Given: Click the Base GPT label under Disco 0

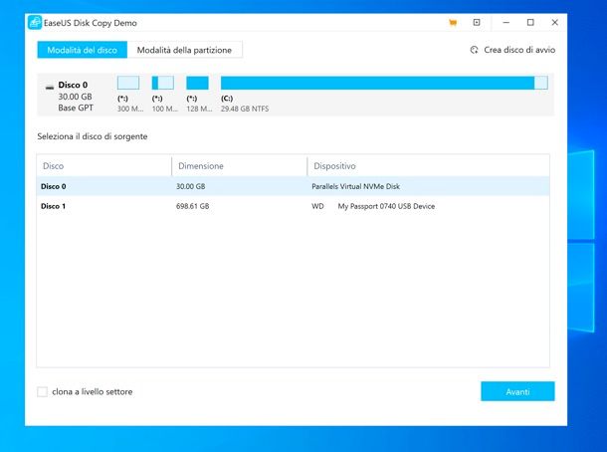Looking at the screenshot, I should (x=76, y=109).
